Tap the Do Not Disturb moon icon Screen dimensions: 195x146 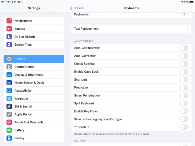pyautogui.click(x=9, y=37)
